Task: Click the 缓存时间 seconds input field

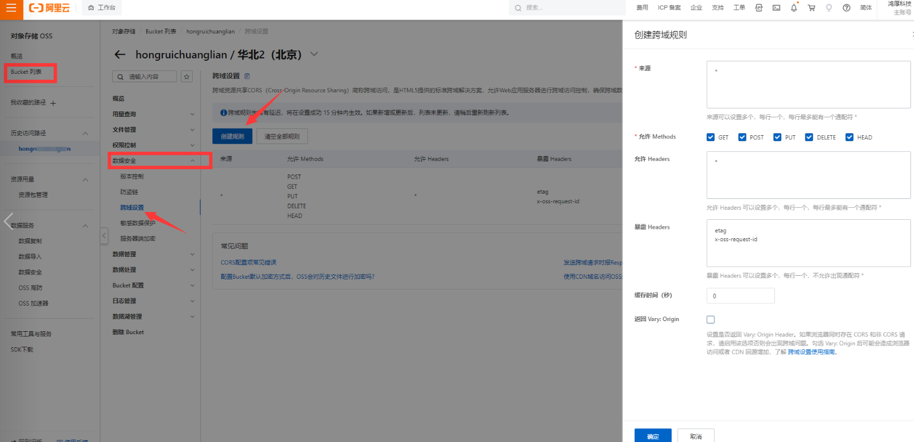Action: tap(740, 295)
